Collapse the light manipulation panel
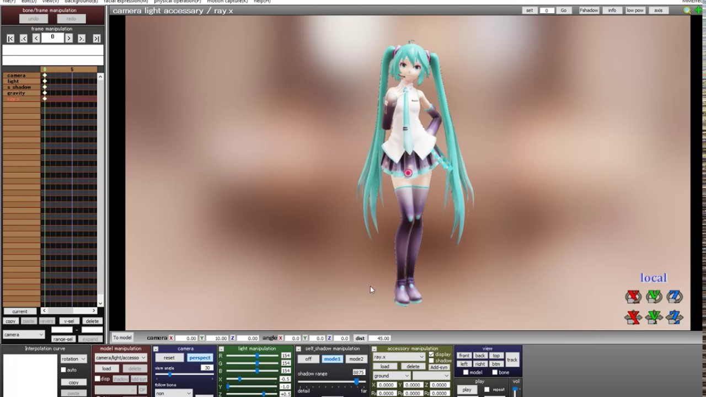The image size is (706, 397). [x=221, y=349]
